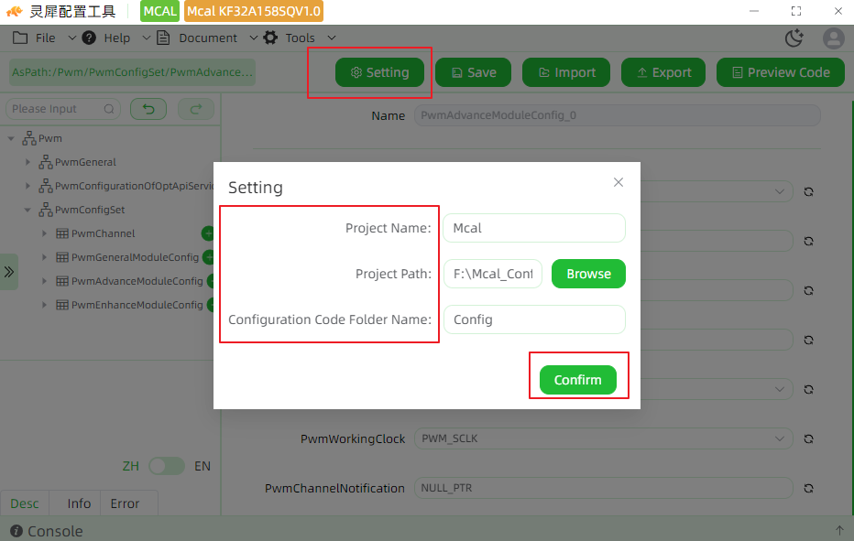
Task: Reset PwmChannelNotification with refresh icon
Action: point(809,488)
